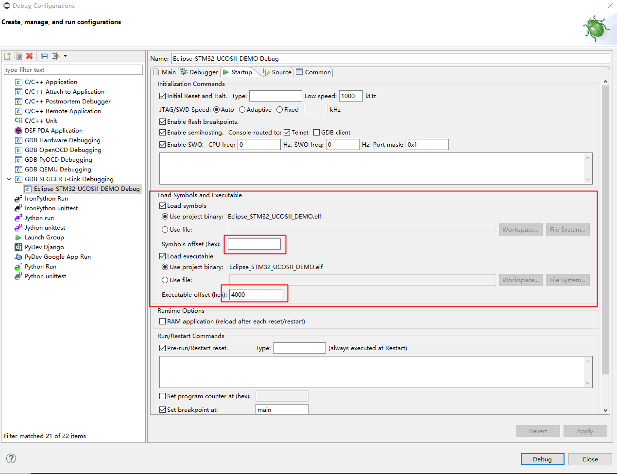Select the Auto JTAG/SWD speed option
The image size is (617, 474).
[x=216, y=110]
